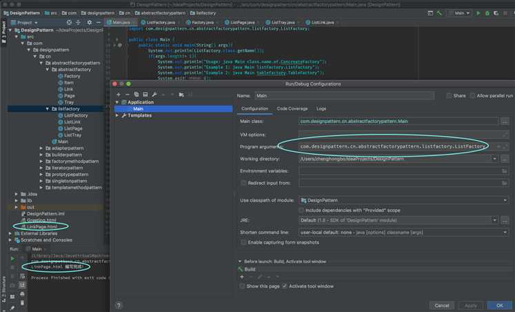Open Shorten command line dropdown

pyautogui.click(x=403, y=233)
